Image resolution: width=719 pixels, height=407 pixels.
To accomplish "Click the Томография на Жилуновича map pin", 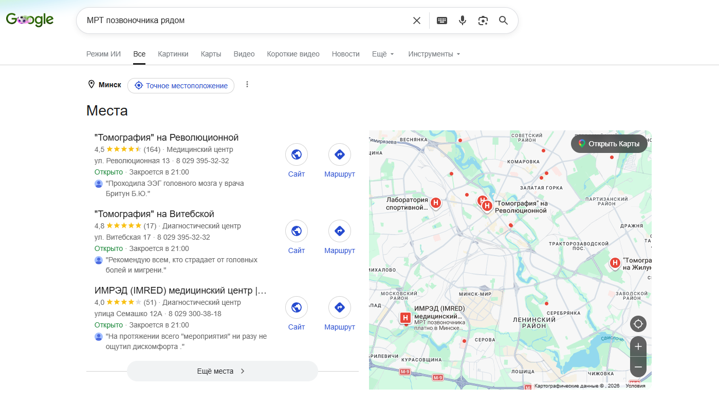I will [615, 263].
